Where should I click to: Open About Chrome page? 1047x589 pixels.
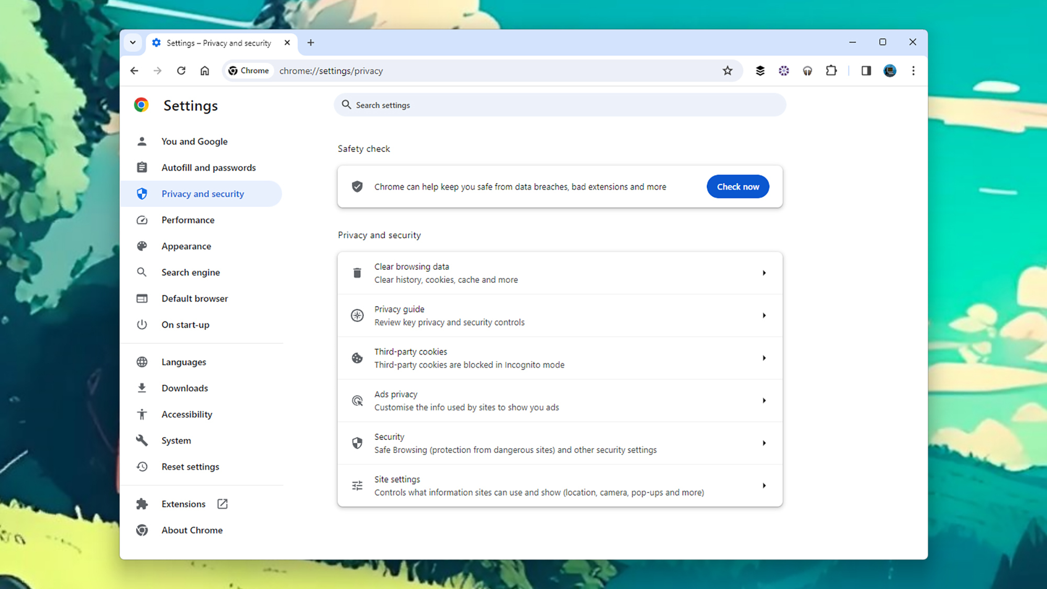[x=202, y=530]
